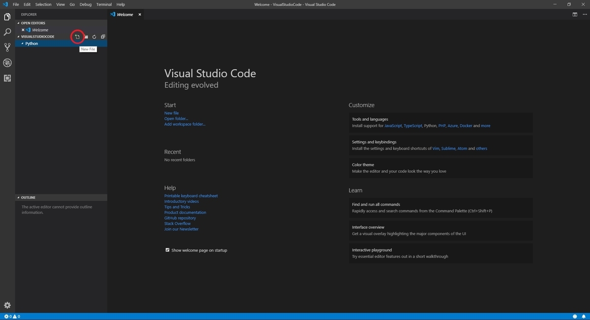Screen dimensions: 590x320
Task: Collapse the Open Editors section
Action: [61, 23]
